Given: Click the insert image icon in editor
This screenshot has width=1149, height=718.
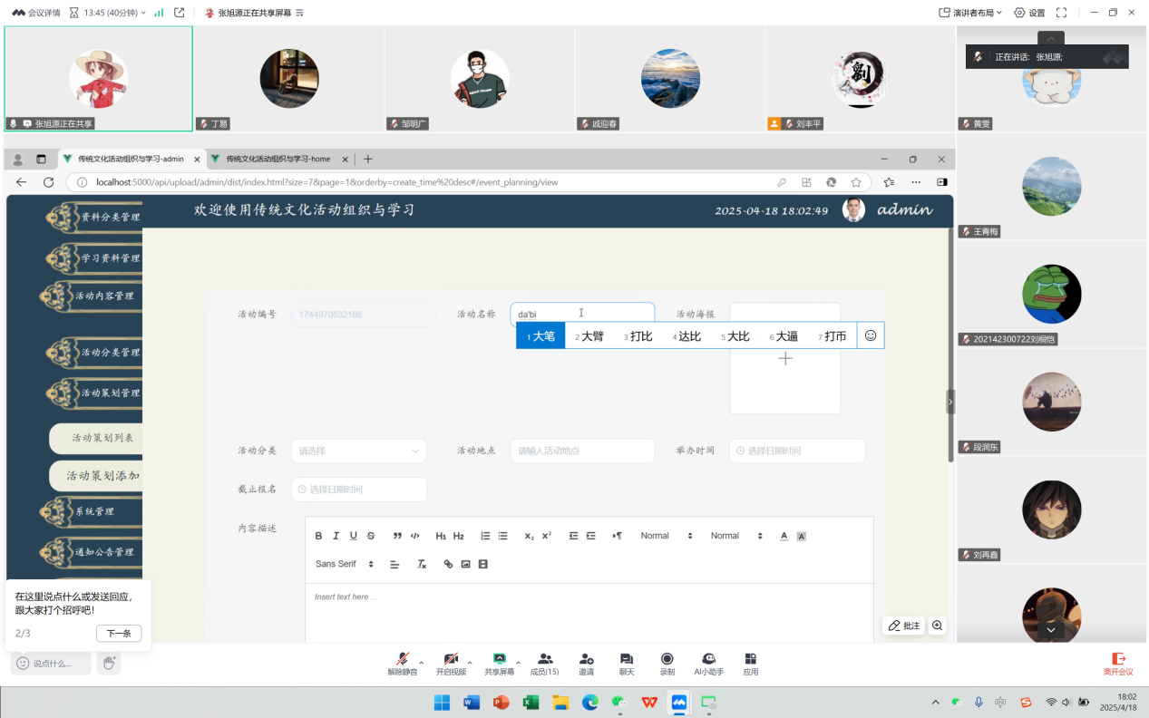Looking at the screenshot, I should [x=465, y=564].
